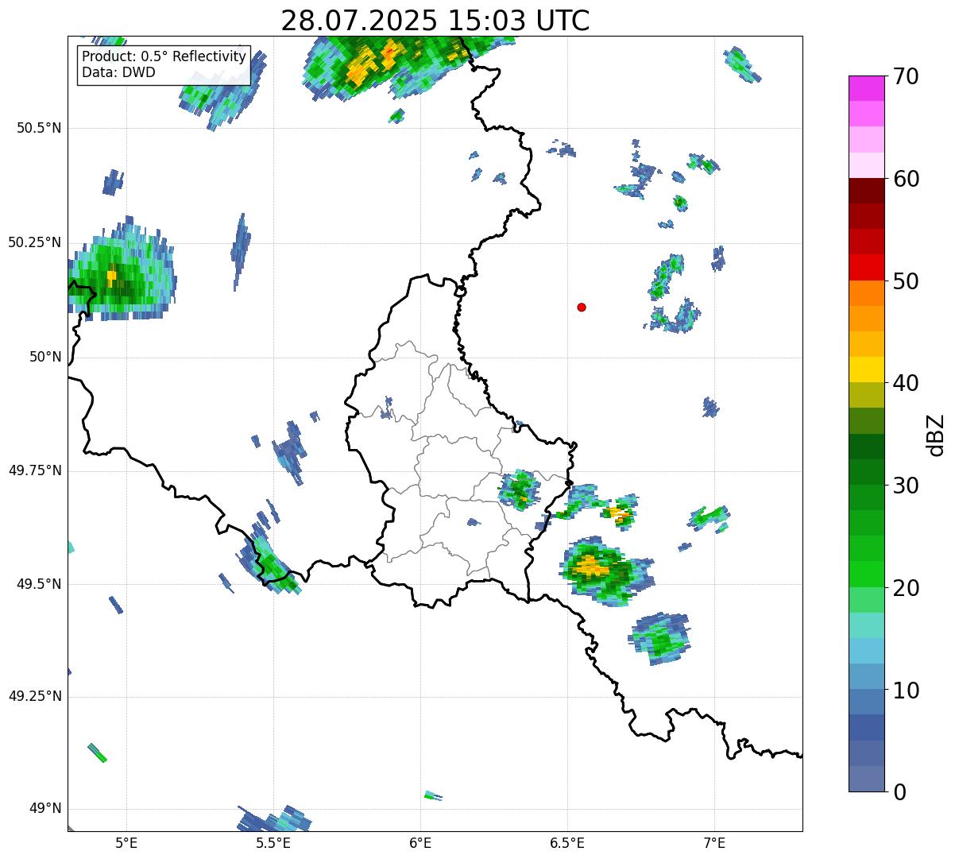Click the "dBZ" colorbar label
Image resolution: width=955 pixels, height=859 pixels.
coord(936,434)
